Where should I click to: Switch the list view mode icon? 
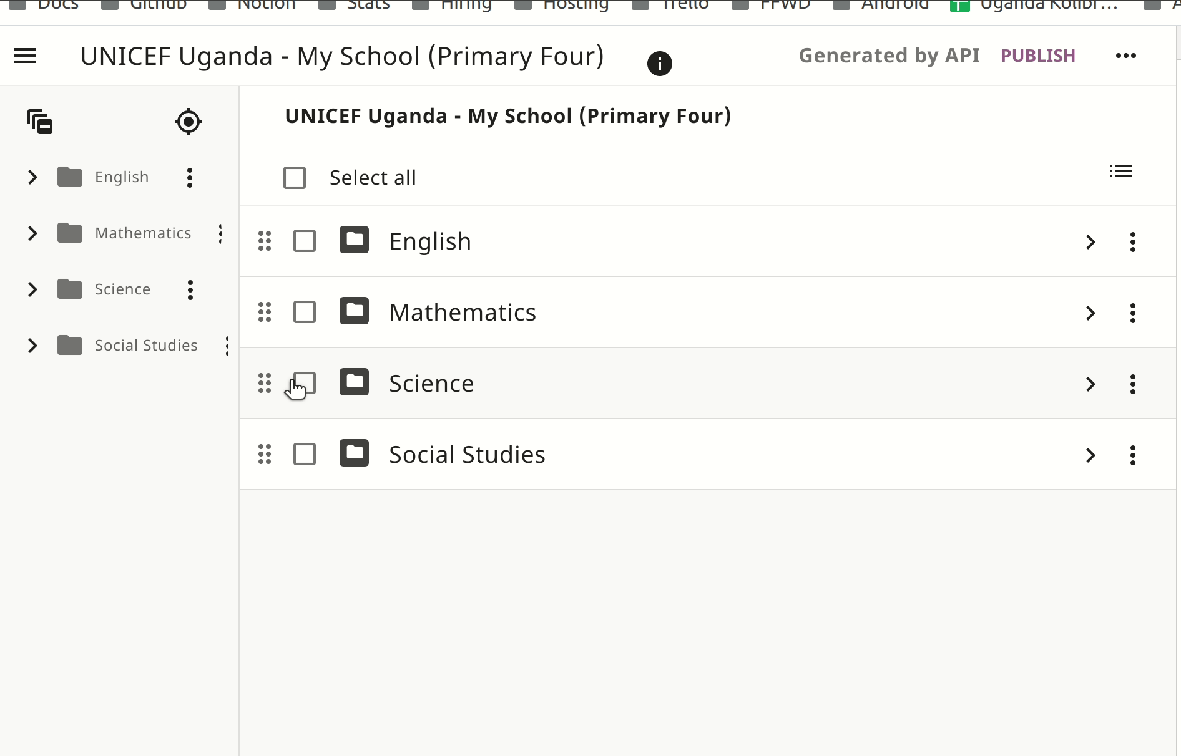1120,171
